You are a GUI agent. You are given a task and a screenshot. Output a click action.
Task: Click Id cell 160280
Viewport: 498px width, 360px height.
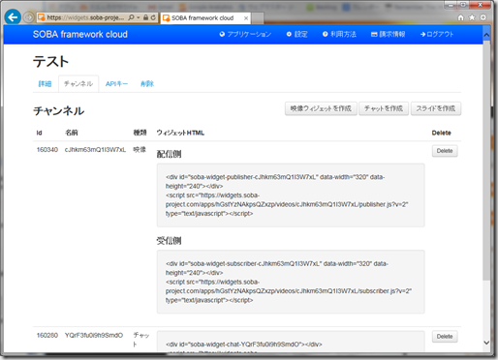click(47, 336)
